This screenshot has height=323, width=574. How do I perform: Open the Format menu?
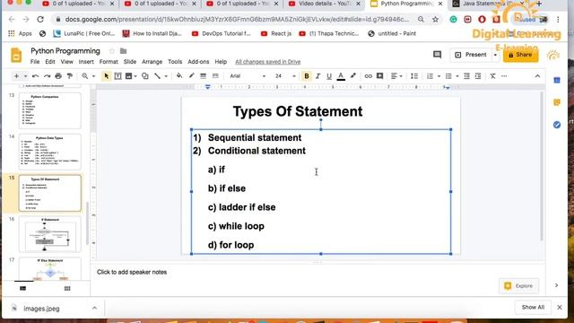pyautogui.click(x=109, y=62)
